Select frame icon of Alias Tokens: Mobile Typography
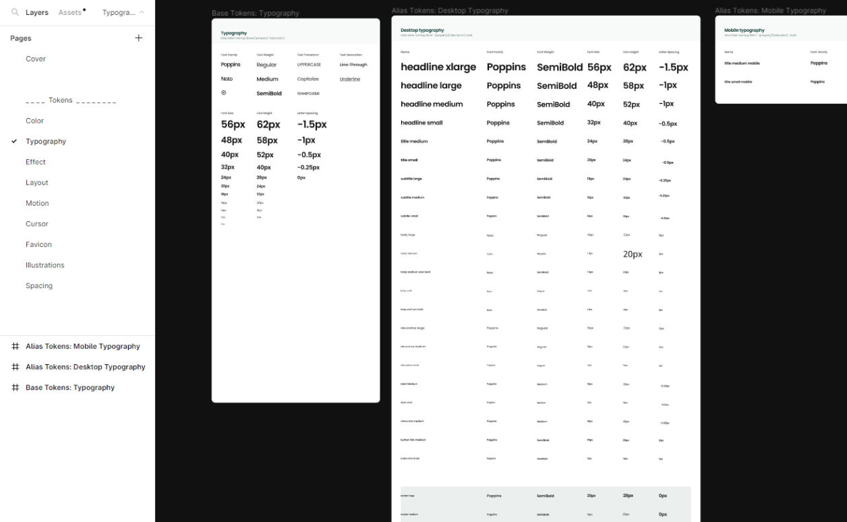 tap(15, 346)
